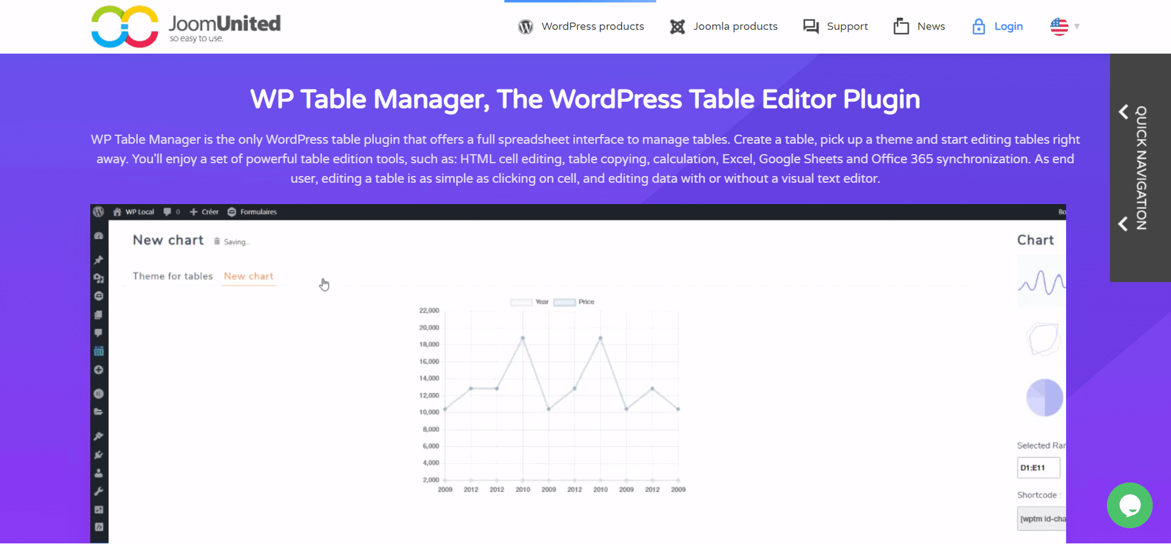Click the Selected Range field showing D1:E11

click(x=1039, y=468)
